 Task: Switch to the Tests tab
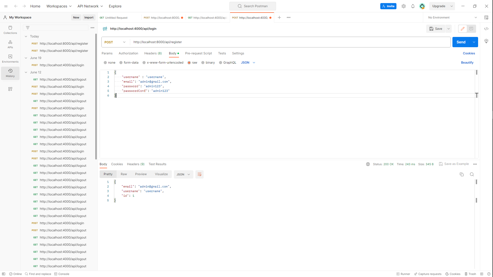[x=222, y=53]
